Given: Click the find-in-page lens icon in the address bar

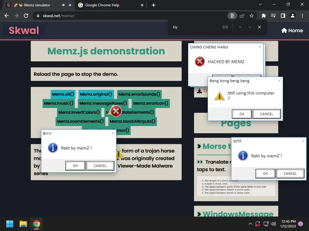Looking at the screenshot, I should [232, 16].
